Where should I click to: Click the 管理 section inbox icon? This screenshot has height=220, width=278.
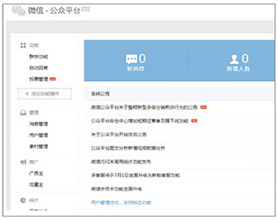click(x=23, y=113)
